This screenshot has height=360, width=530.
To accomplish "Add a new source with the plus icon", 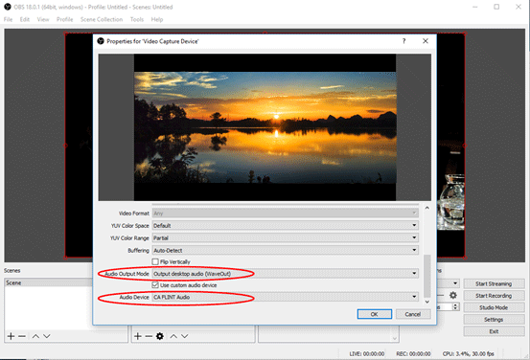I will (x=138, y=336).
